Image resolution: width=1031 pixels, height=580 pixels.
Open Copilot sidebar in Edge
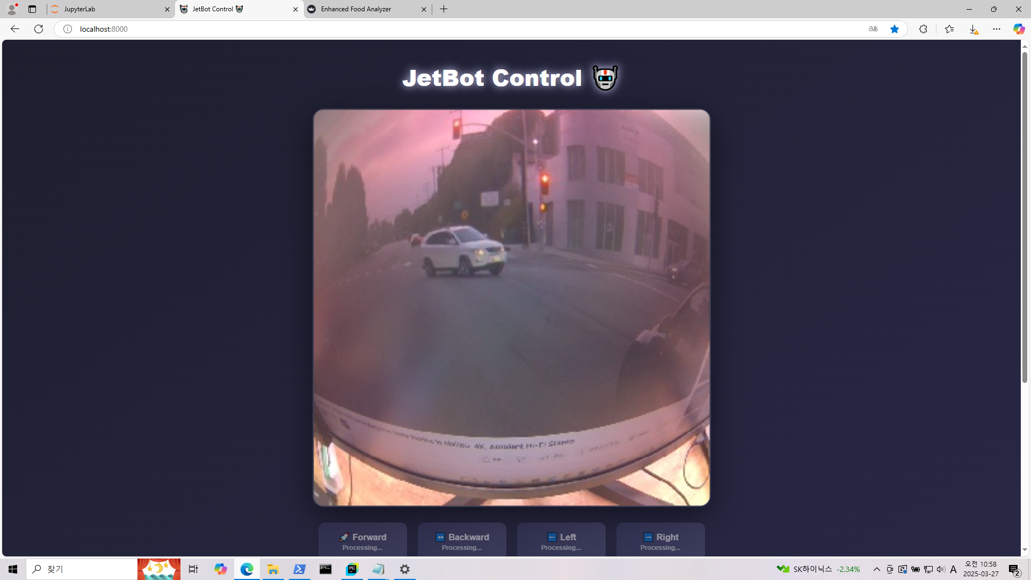[x=1019, y=29]
